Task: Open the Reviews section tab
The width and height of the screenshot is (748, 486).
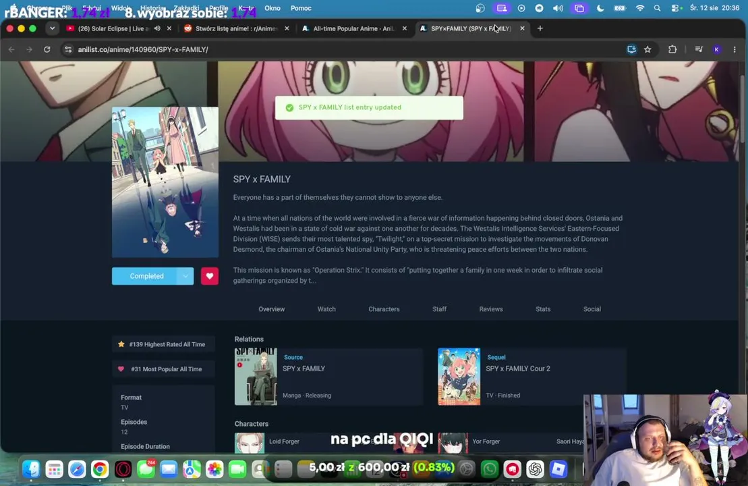Action: (x=491, y=309)
